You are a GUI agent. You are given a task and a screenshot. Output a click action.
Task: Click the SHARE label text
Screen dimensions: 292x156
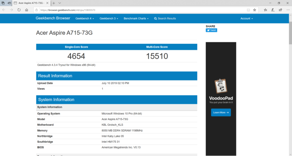click(x=210, y=26)
